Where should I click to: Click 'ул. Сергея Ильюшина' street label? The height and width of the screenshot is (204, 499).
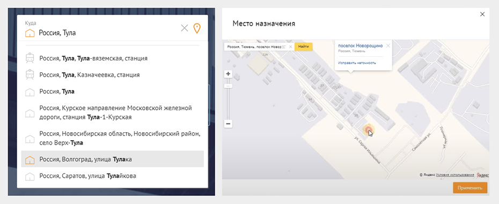(367, 150)
